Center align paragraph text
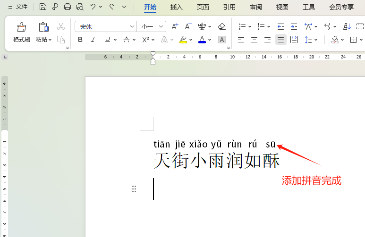Viewport: 365px width, 237px height. (254, 40)
